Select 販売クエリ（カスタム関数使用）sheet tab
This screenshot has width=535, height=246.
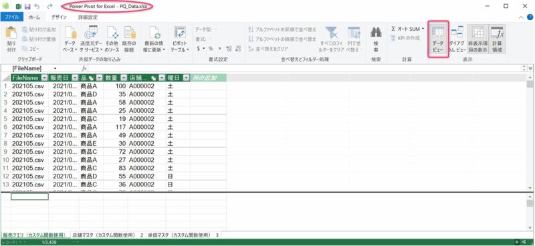tap(34, 235)
